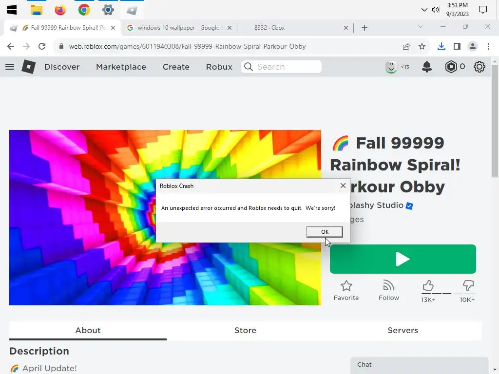Screen dimensions: 499x374
Task: Open the Windows notification center
Action: click(483, 10)
